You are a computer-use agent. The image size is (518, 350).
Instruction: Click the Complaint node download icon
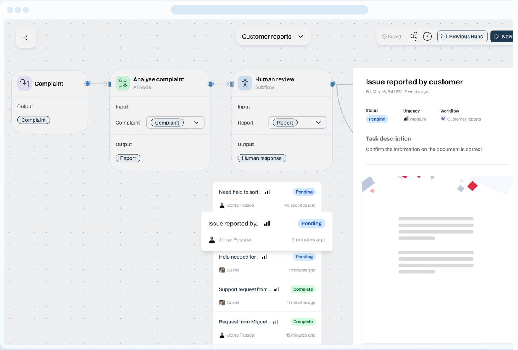24,83
